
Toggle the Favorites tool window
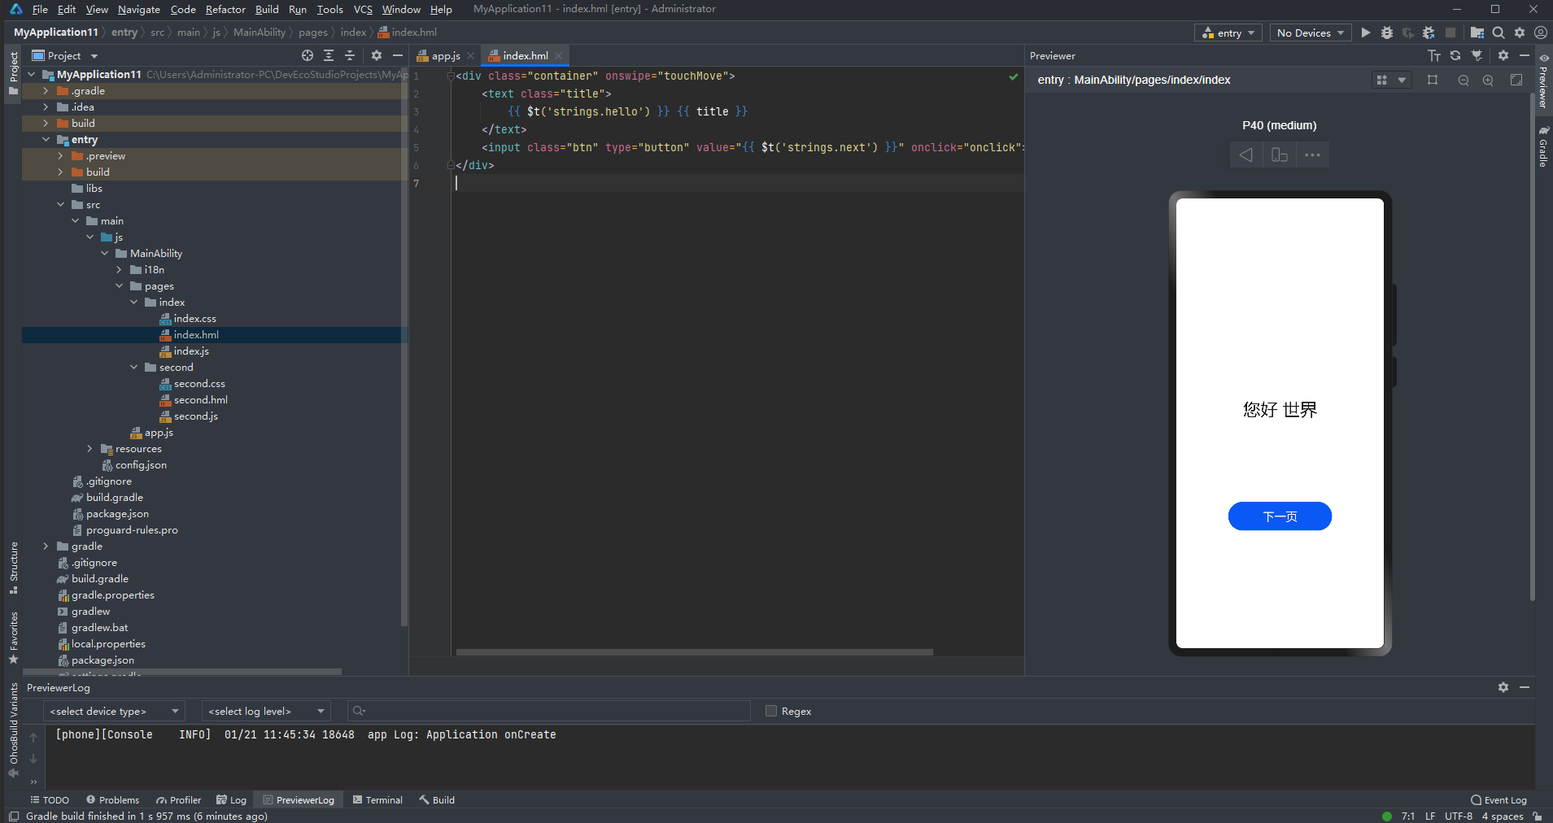[x=13, y=638]
